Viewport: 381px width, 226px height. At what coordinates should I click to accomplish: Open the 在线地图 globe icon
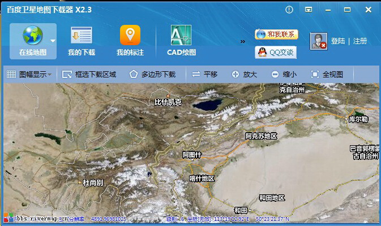click(x=33, y=36)
